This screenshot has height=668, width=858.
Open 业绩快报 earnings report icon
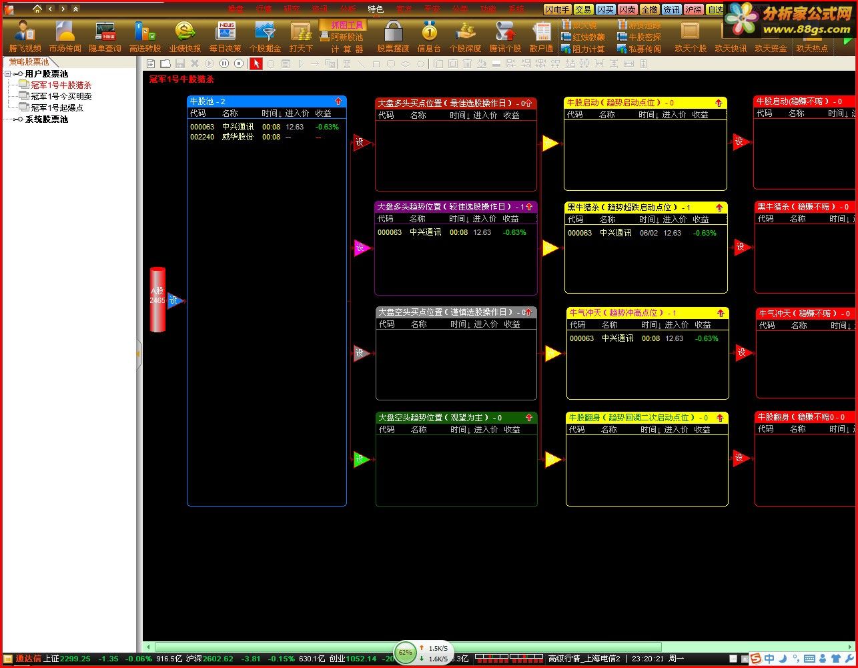[x=185, y=37]
